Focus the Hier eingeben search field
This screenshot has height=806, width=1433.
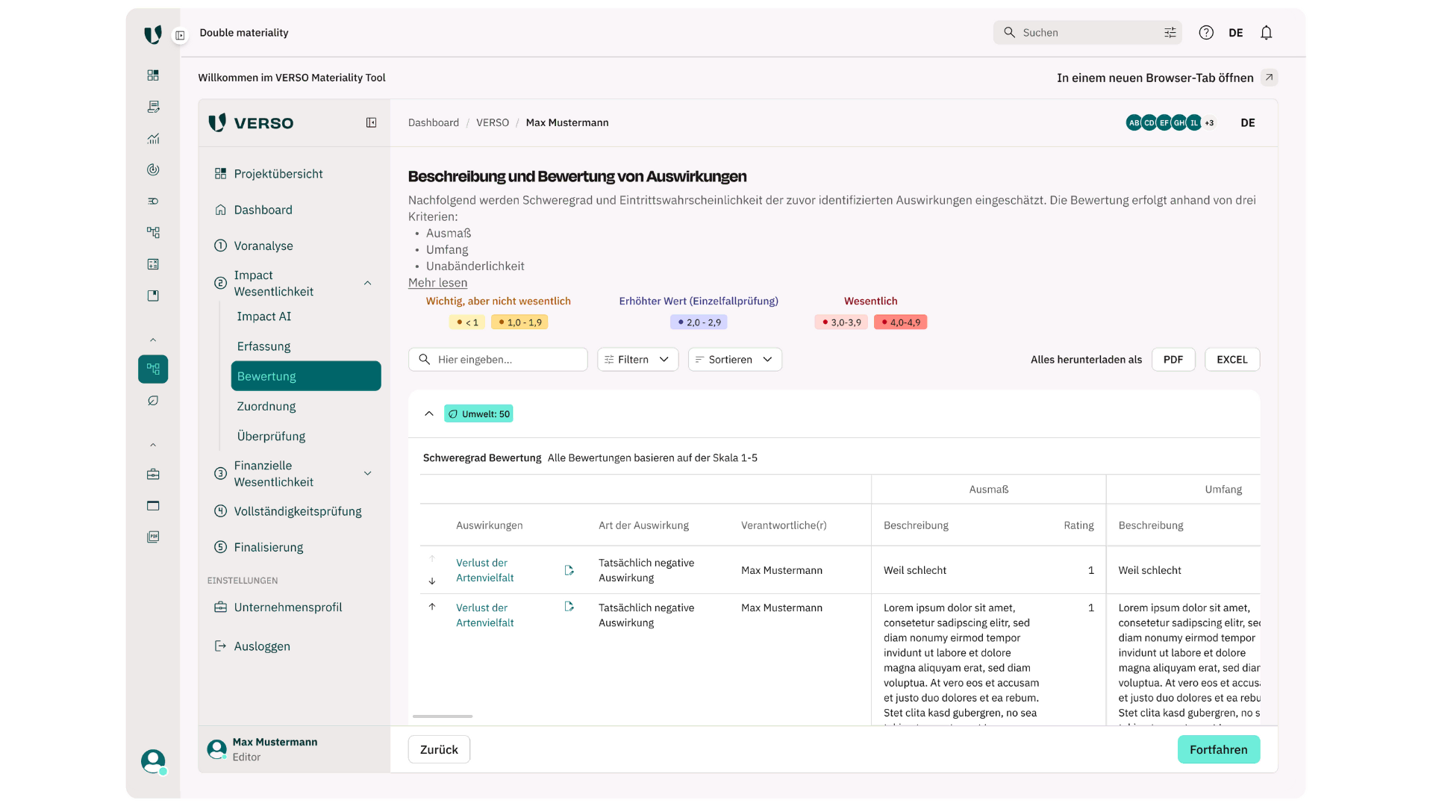click(x=498, y=360)
